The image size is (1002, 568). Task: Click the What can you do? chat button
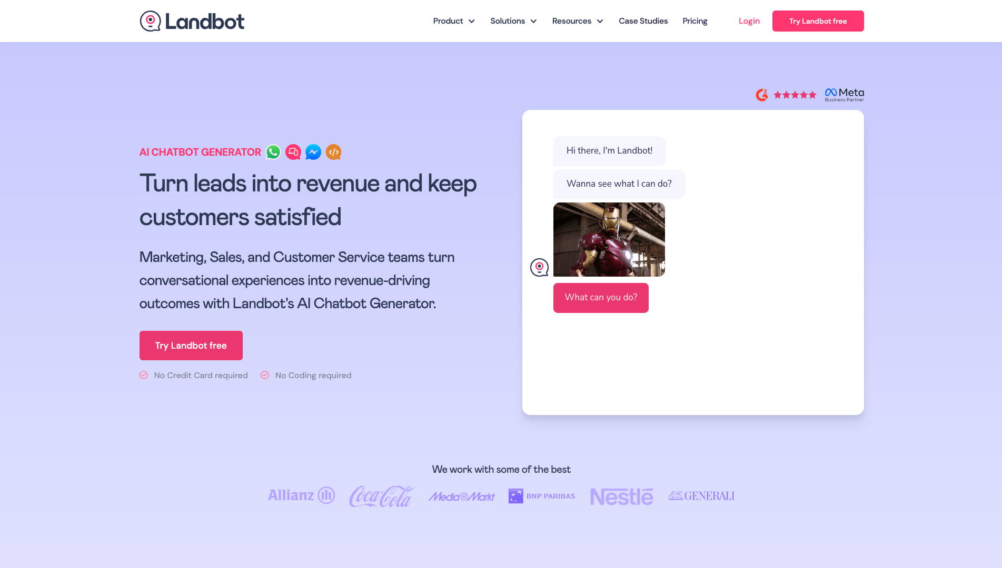coord(601,298)
